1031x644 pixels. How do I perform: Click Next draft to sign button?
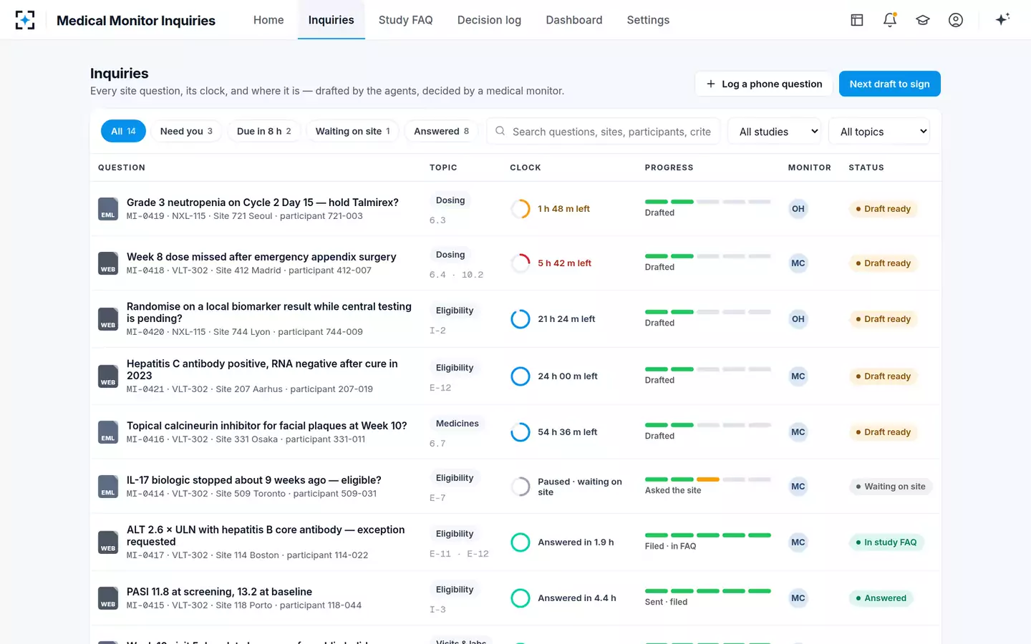tap(890, 84)
